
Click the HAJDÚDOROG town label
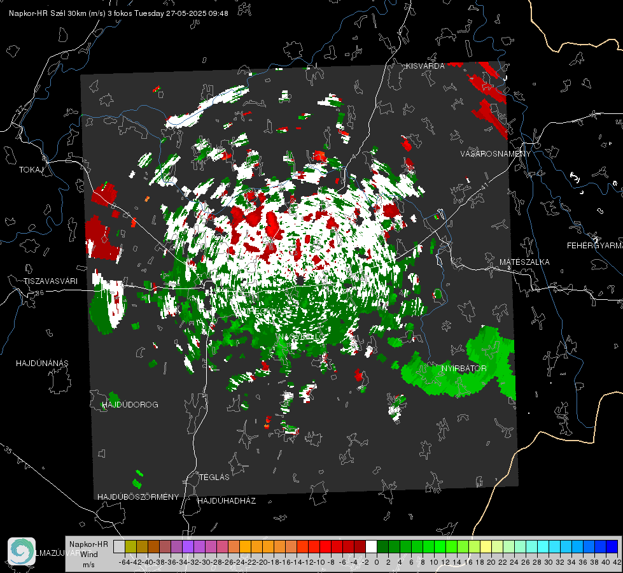pyautogui.click(x=130, y=405)
